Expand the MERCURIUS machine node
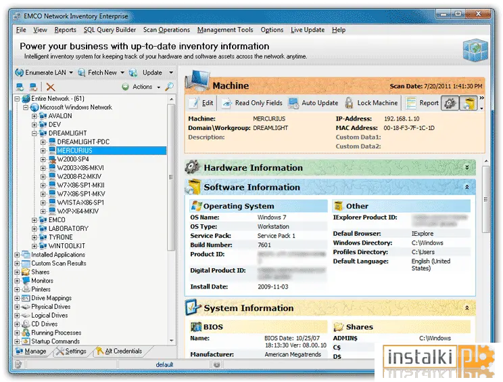 pos(43,150)
